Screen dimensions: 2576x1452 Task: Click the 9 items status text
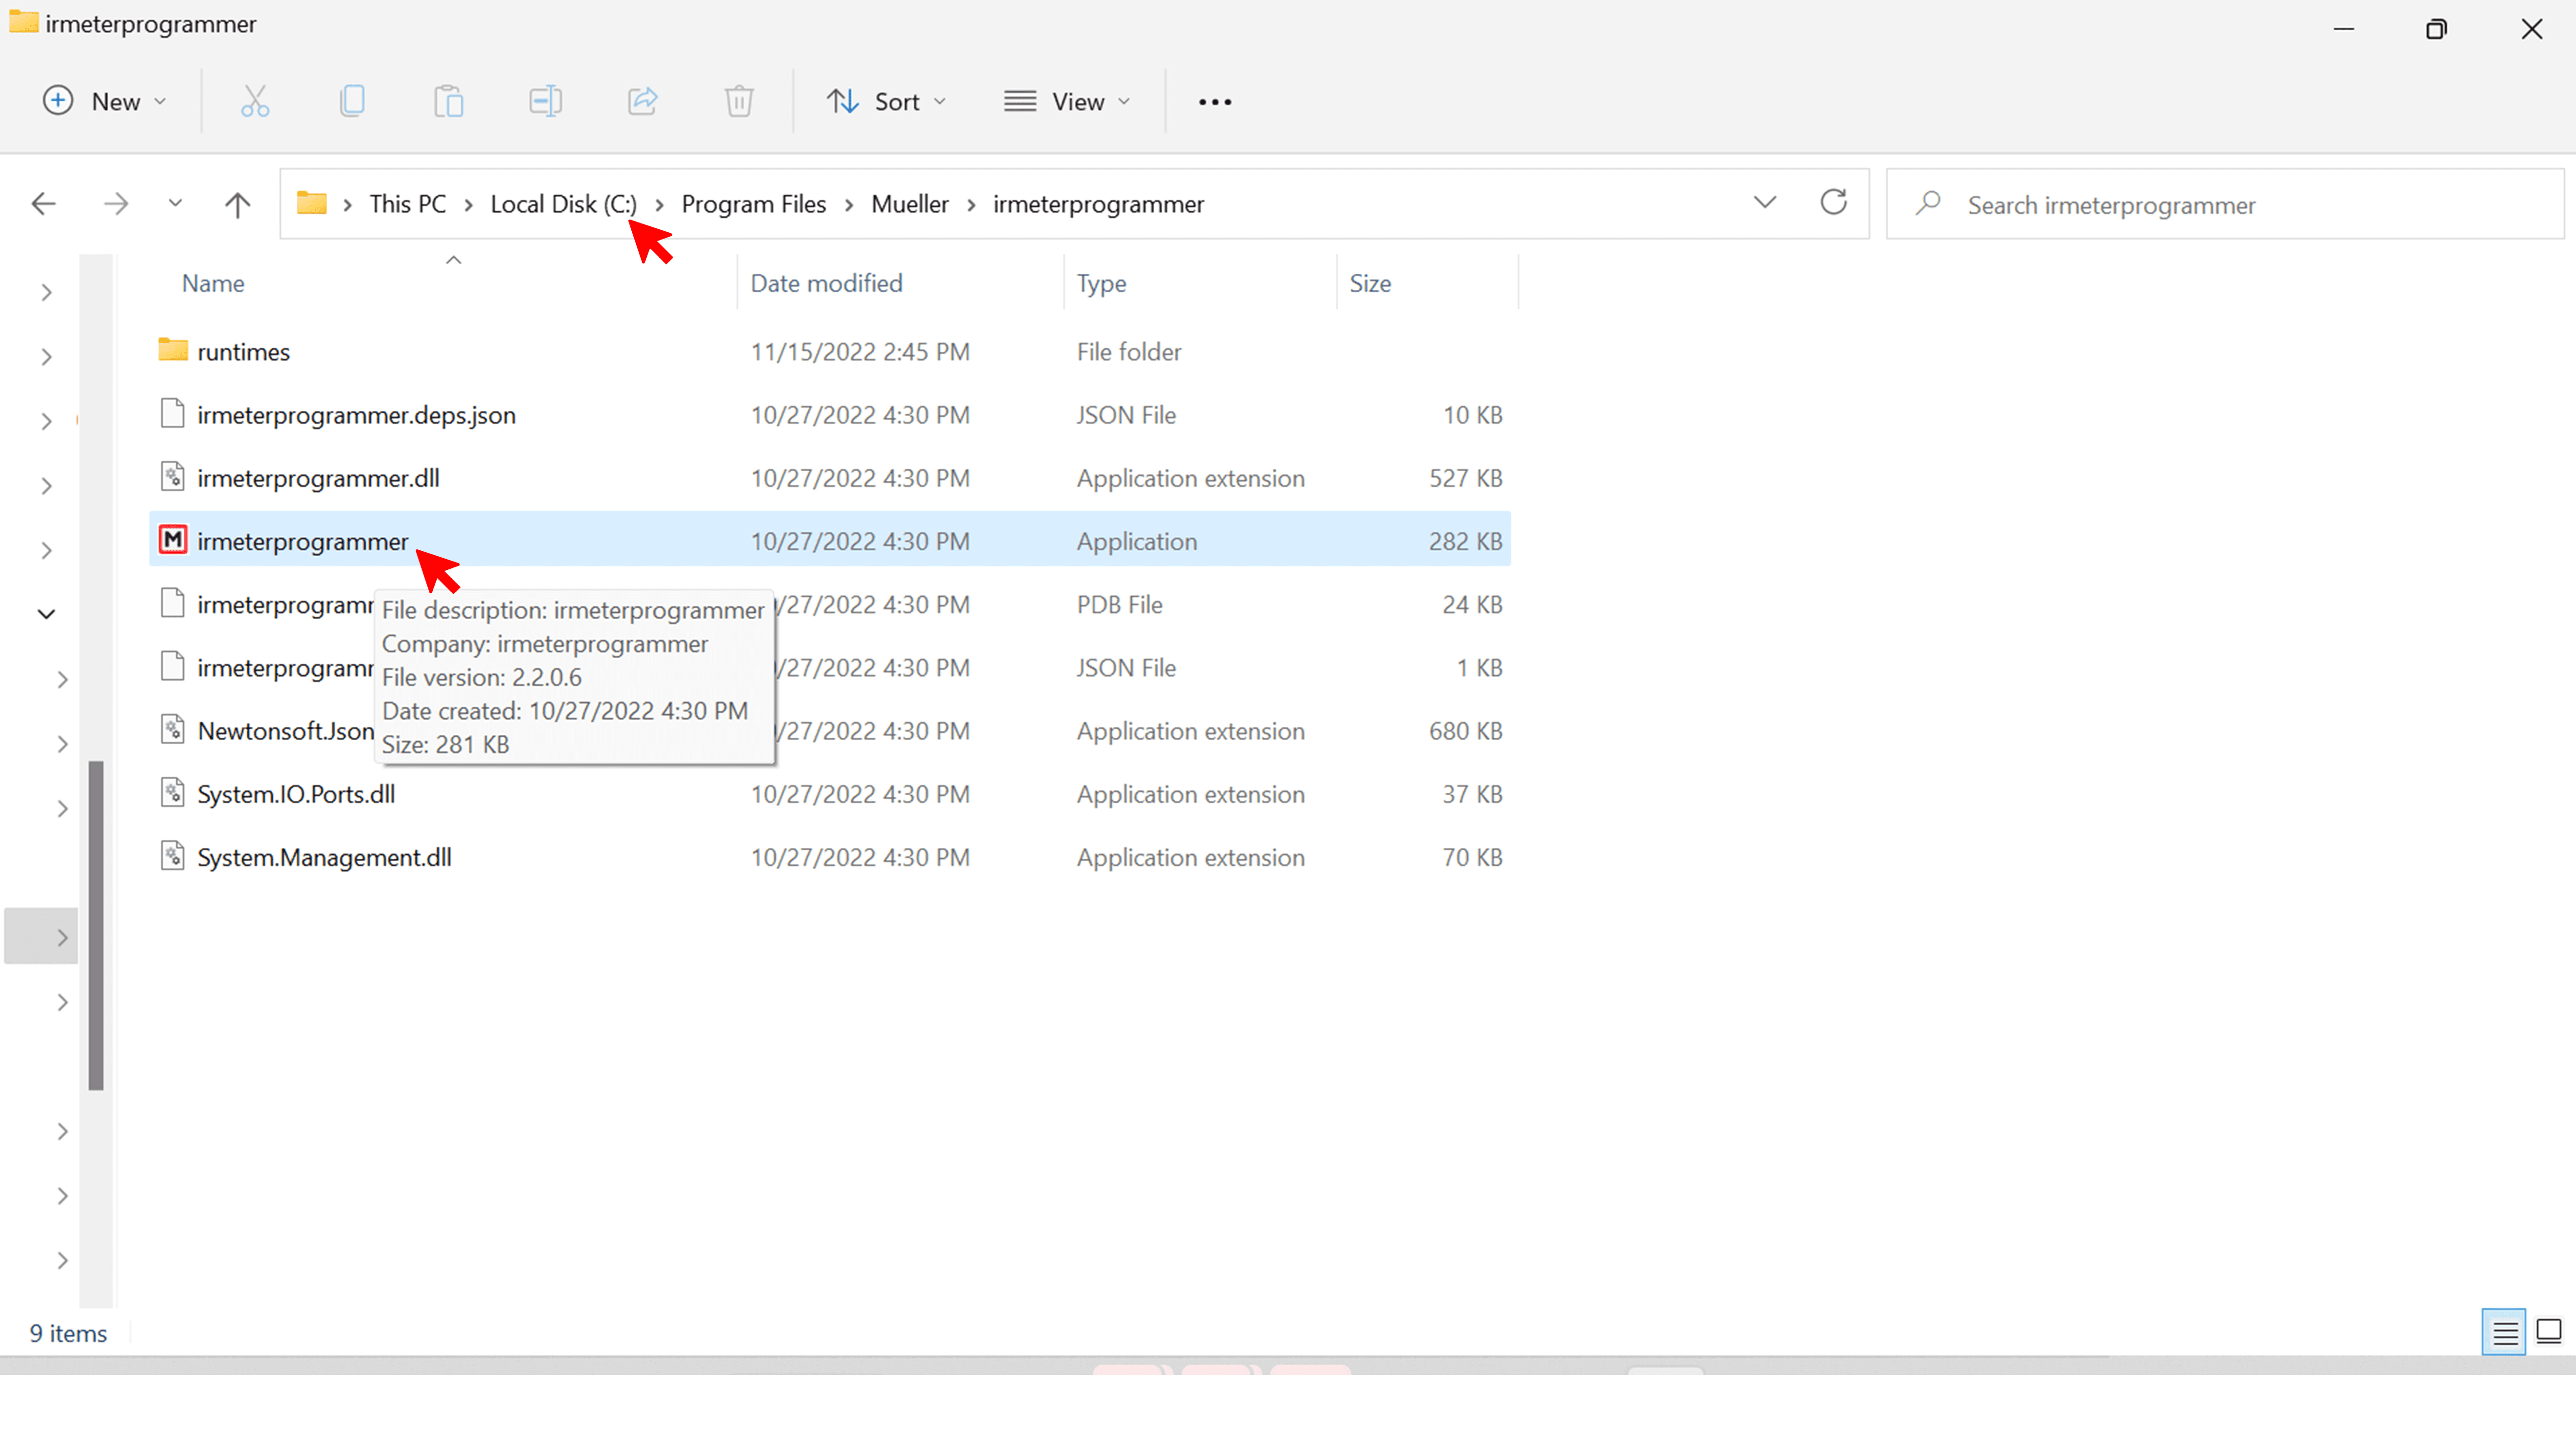pyautogui.click(x=68, y=1333)
